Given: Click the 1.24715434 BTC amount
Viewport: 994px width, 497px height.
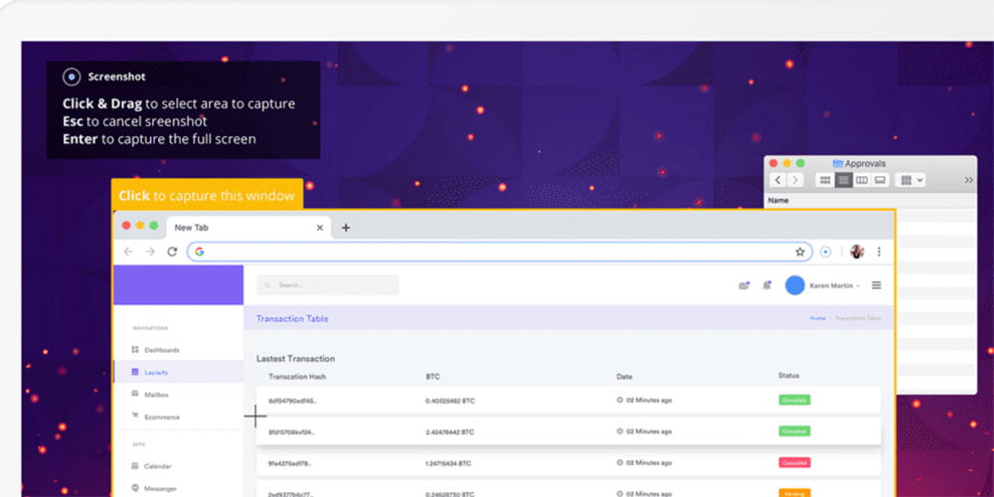Looking at the screenshot, I should (x=448, y=463).
